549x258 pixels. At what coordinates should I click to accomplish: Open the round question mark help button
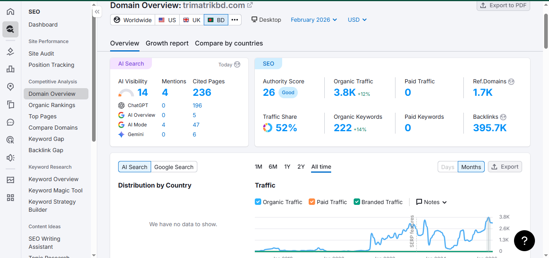coord(524,241)
